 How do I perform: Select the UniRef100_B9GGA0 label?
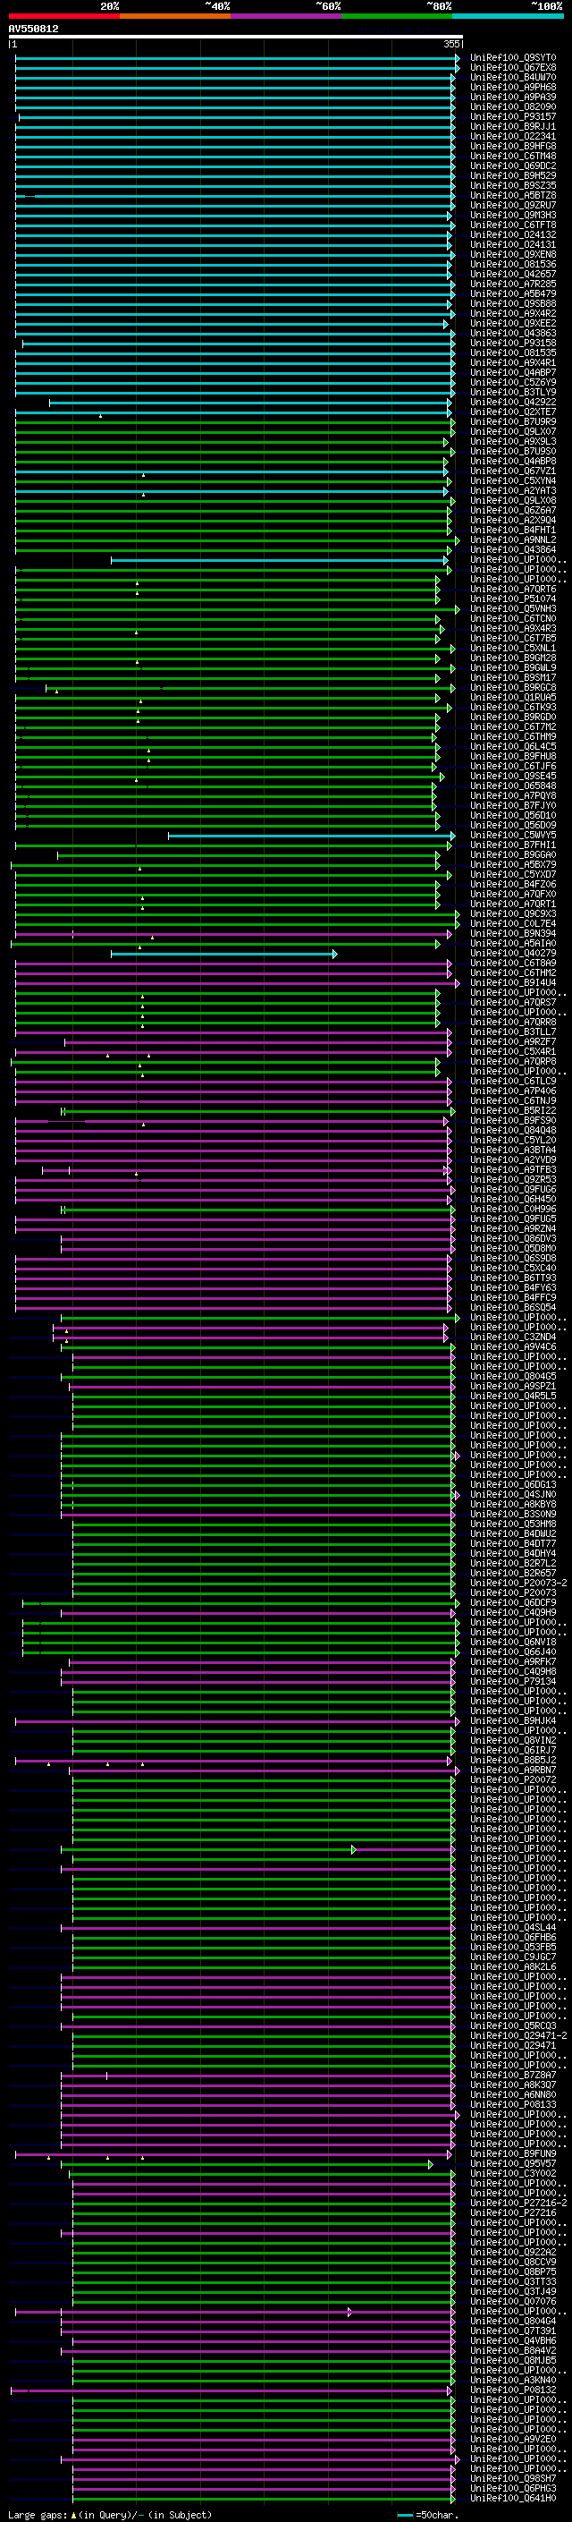click(512, 855)
